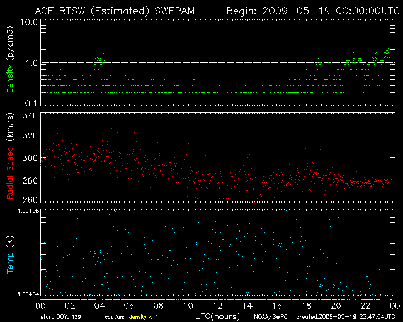Viewport: 403px width, 322px height.
Task: Click the '20' hour label on time axis
Action: pyautogui.click(x=336, y=306)
